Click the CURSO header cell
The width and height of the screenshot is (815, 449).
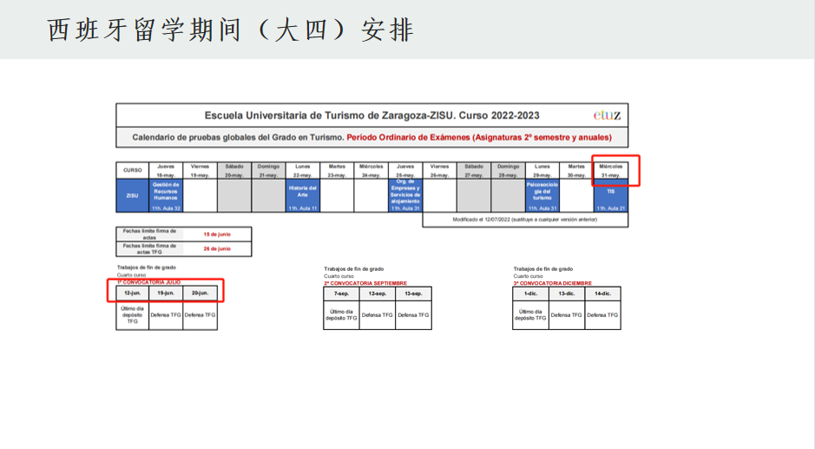pos(132,170)
